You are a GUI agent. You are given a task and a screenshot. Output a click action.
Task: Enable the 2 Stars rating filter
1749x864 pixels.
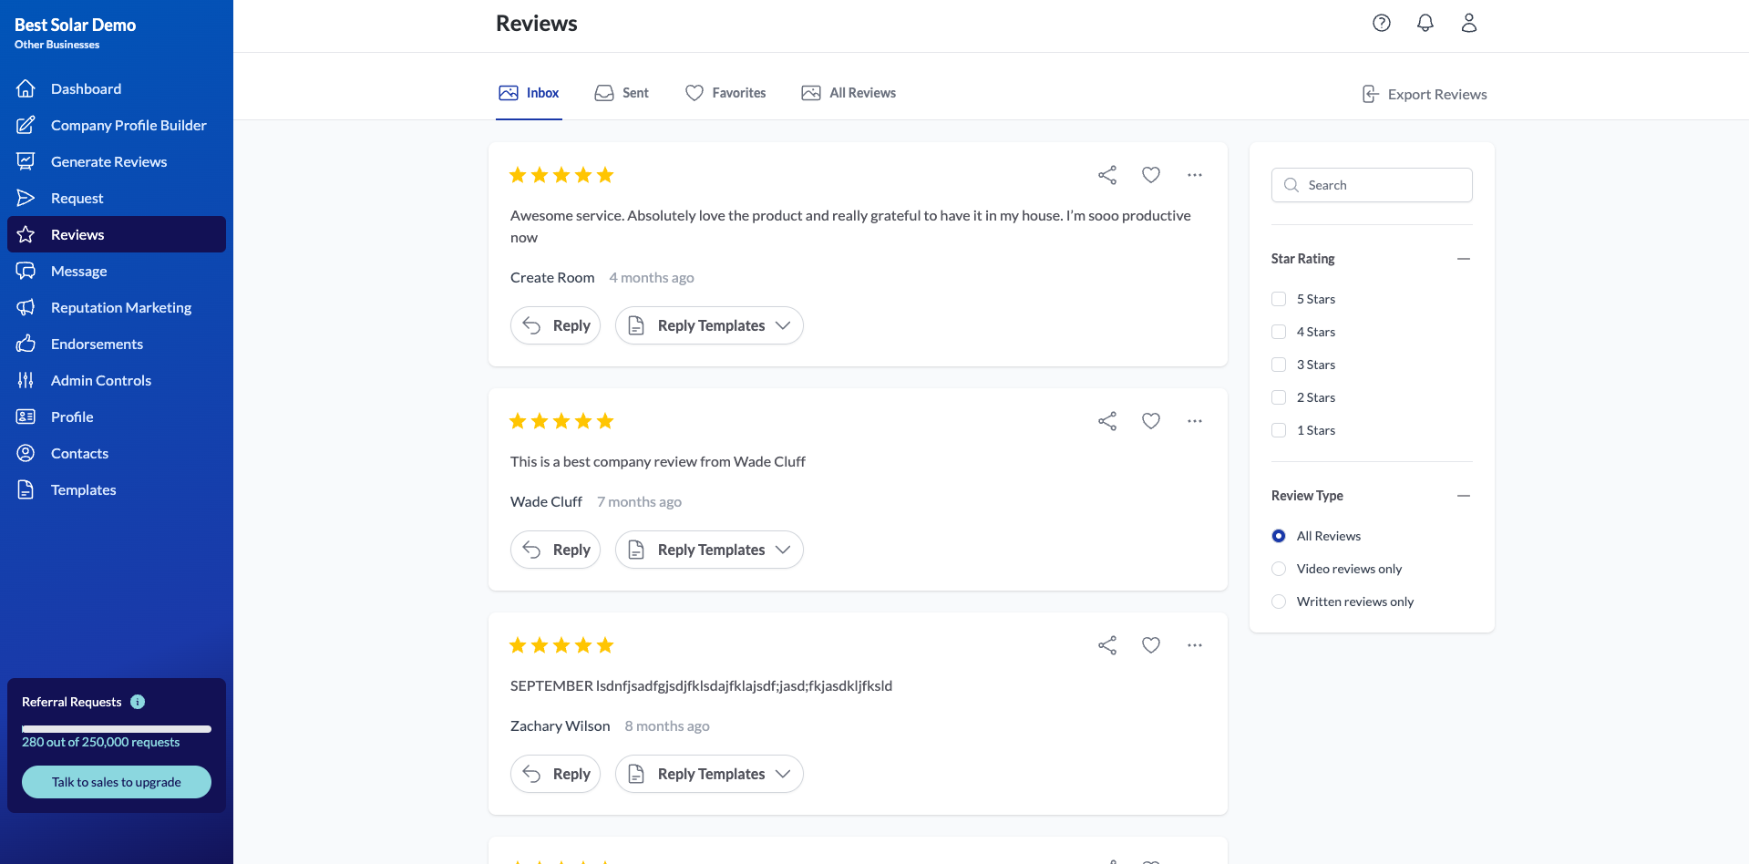[x=1279, y=397]
